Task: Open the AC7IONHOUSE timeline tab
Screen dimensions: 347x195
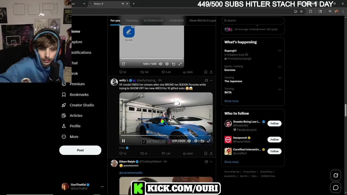Action: (153, 21)
